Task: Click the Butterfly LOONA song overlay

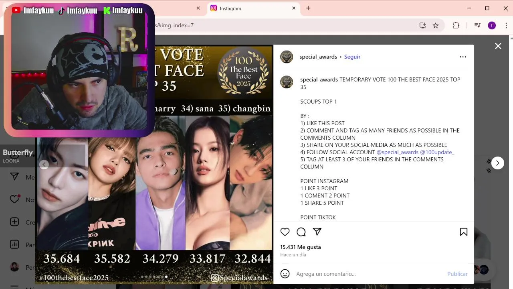Action: pyautogui.click(x=18, y=155)
